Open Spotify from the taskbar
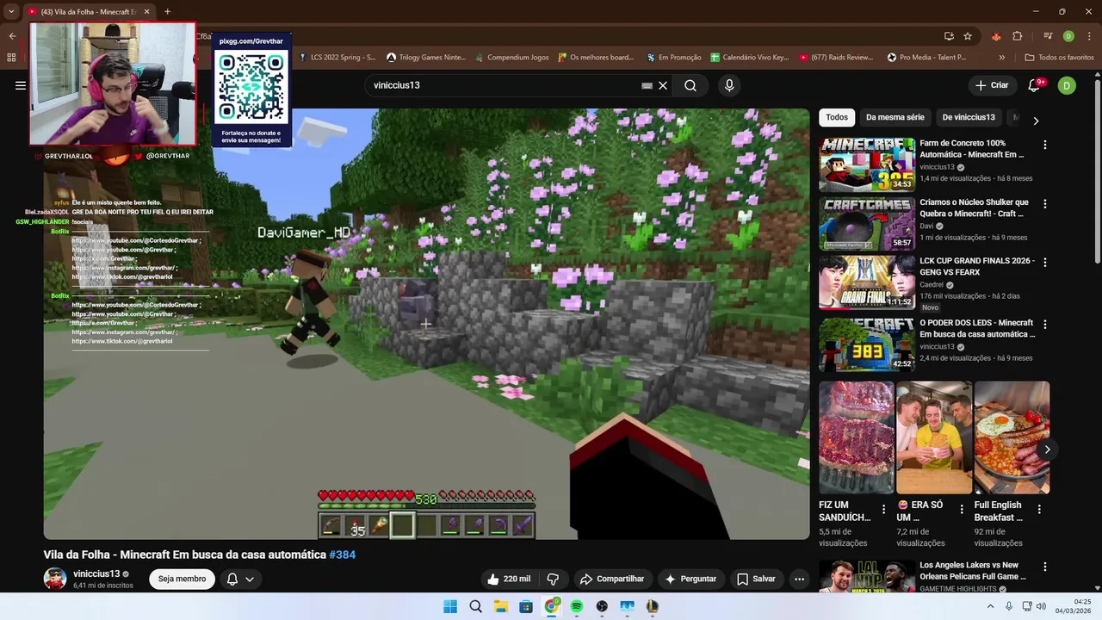This screenshot has height=620, width=1102. pos(577,606)
